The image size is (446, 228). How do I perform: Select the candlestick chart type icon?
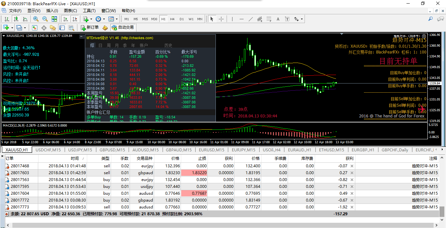[x=16, y=19]
